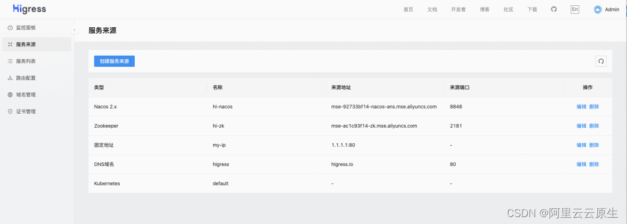
Task: Click the 服务来源 page heading
Action: pos(102,30)
